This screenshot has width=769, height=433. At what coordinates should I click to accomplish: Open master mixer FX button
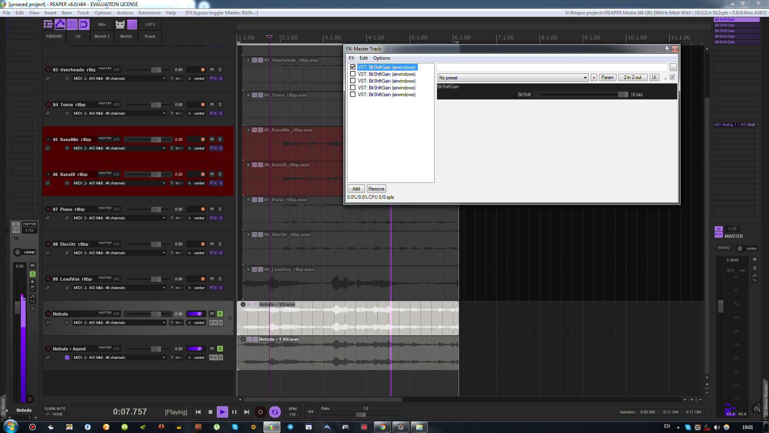tap(719, 235)
